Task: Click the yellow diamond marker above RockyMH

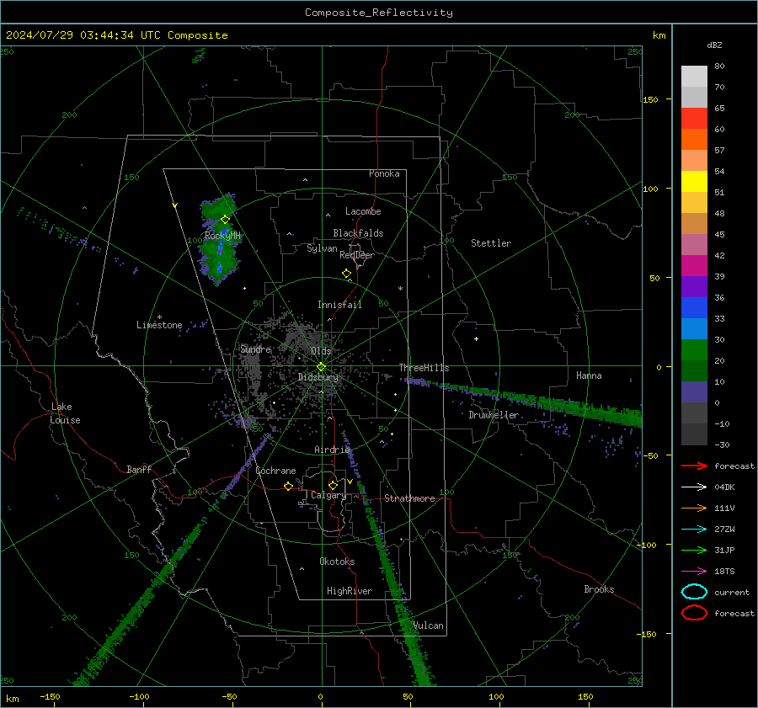Action: pyautogui.click(x=225, y=220)
